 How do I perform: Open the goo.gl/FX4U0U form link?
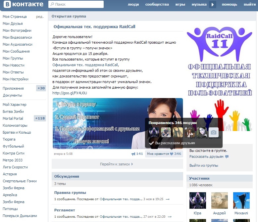click(70, 93)
